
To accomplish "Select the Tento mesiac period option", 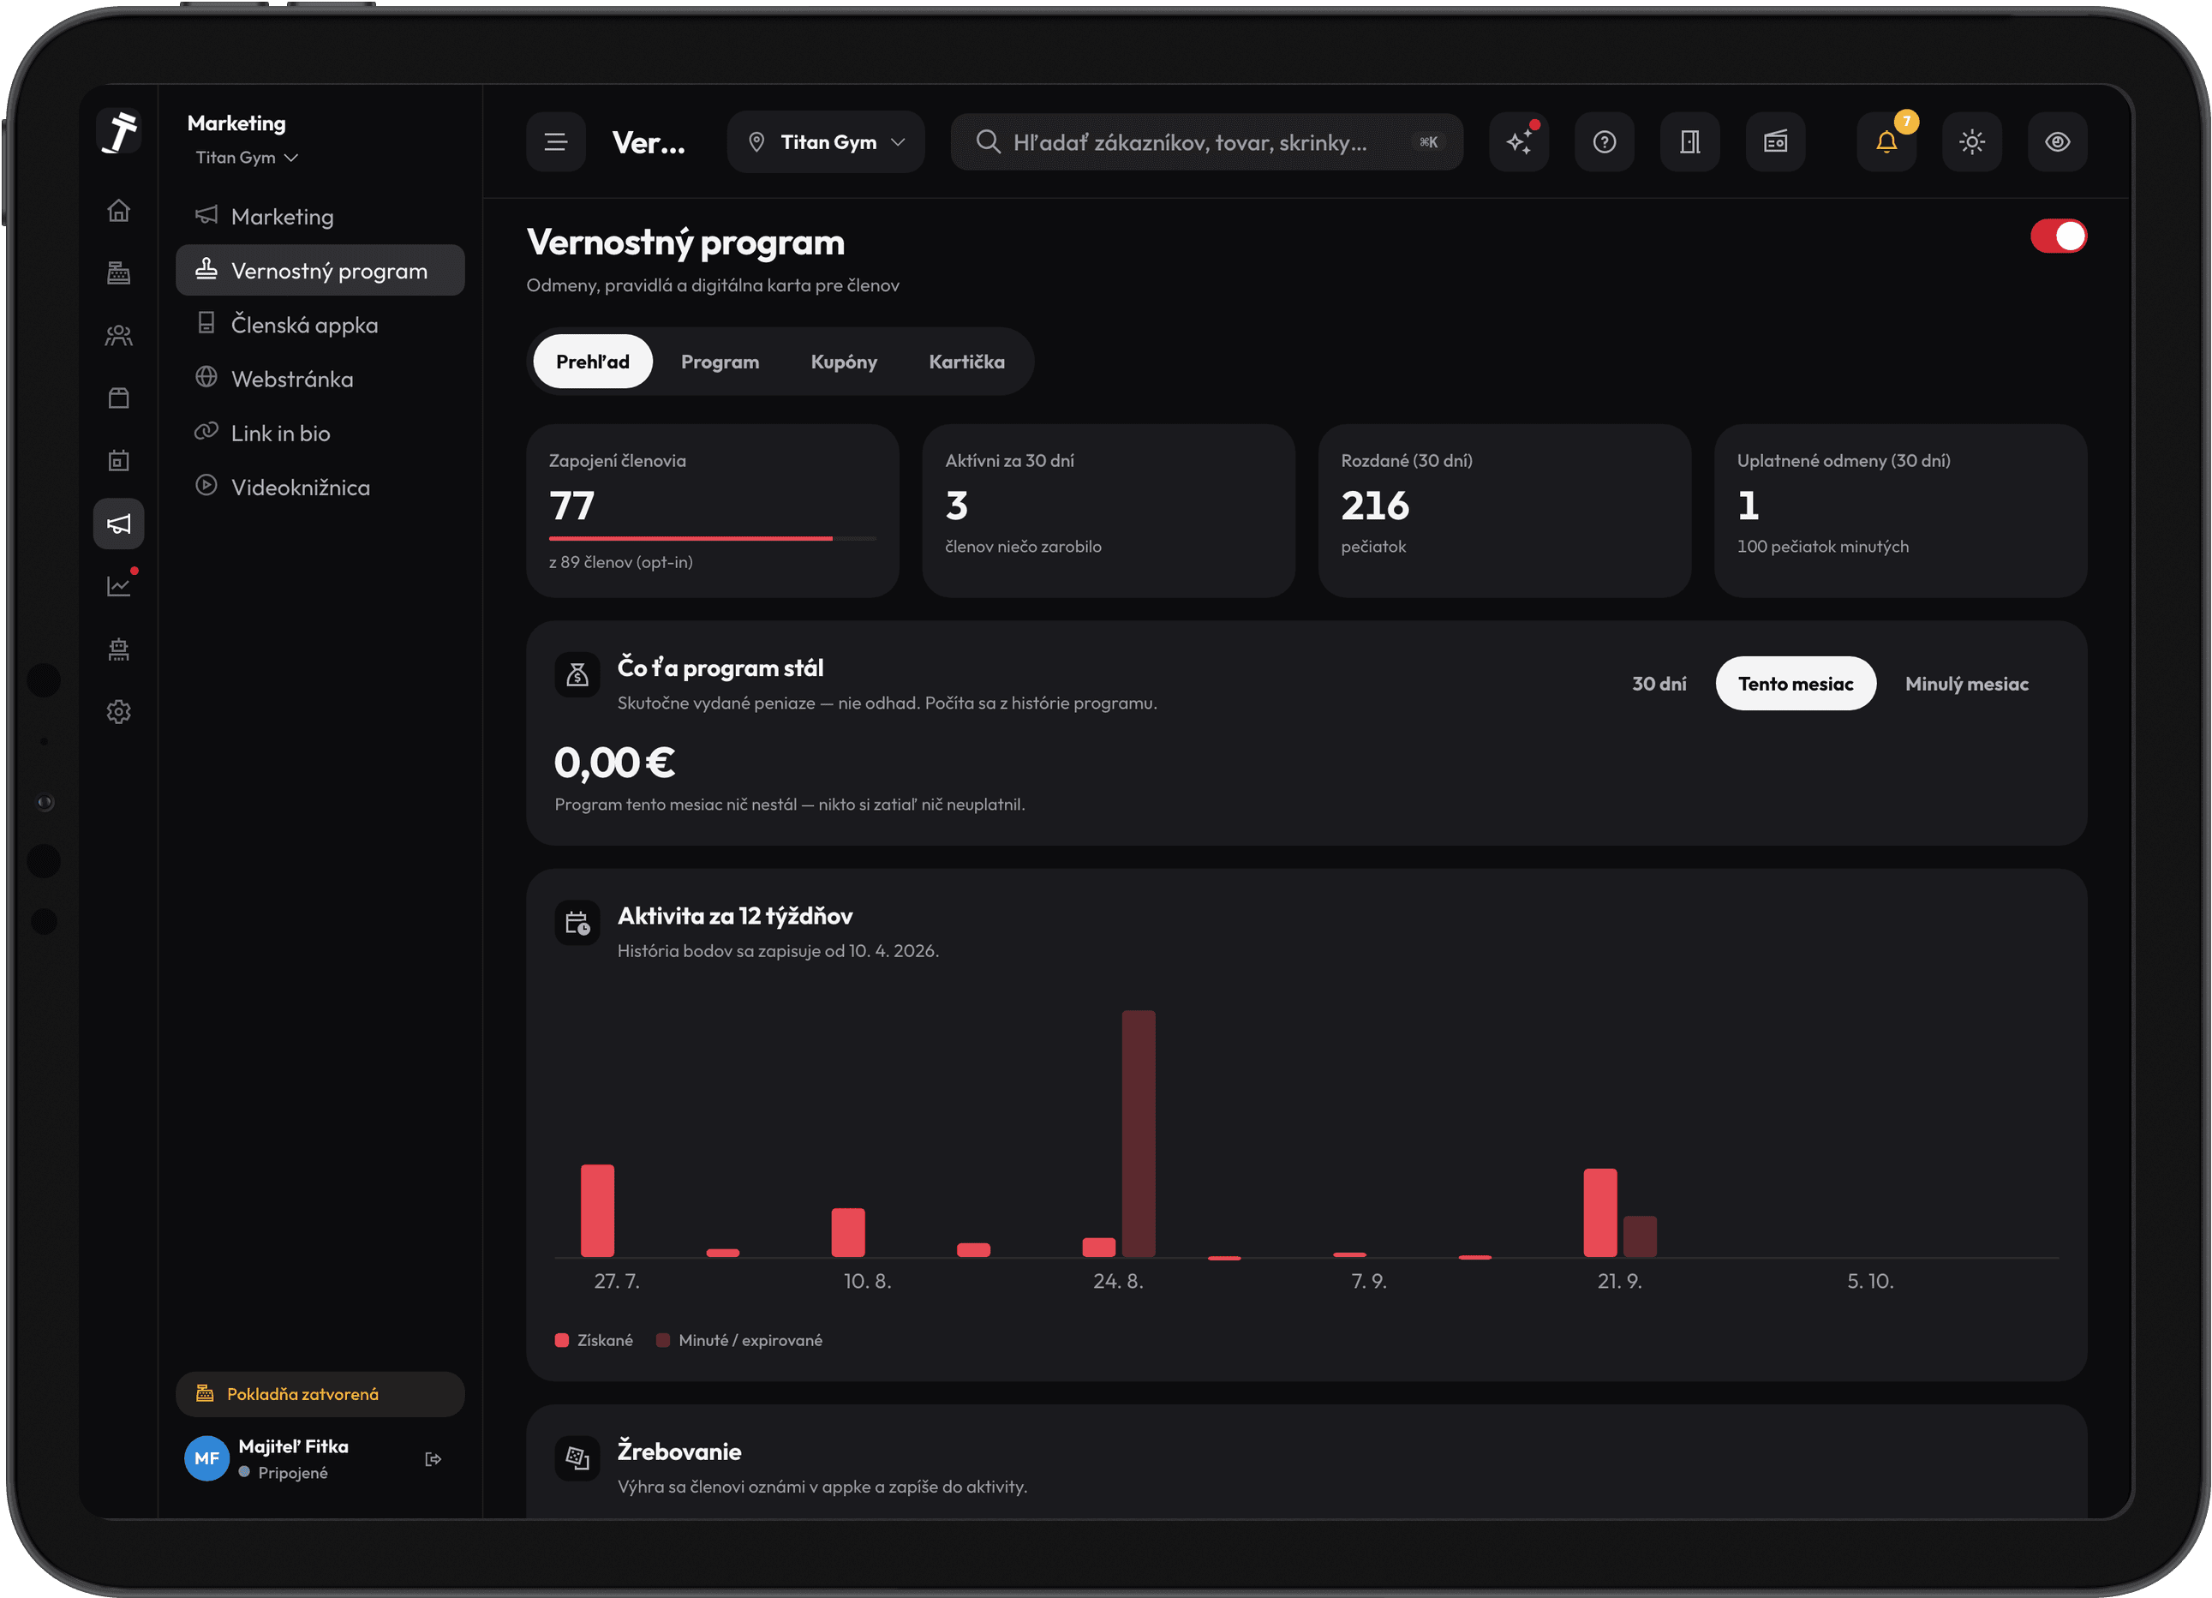I will pos(1796,684).
